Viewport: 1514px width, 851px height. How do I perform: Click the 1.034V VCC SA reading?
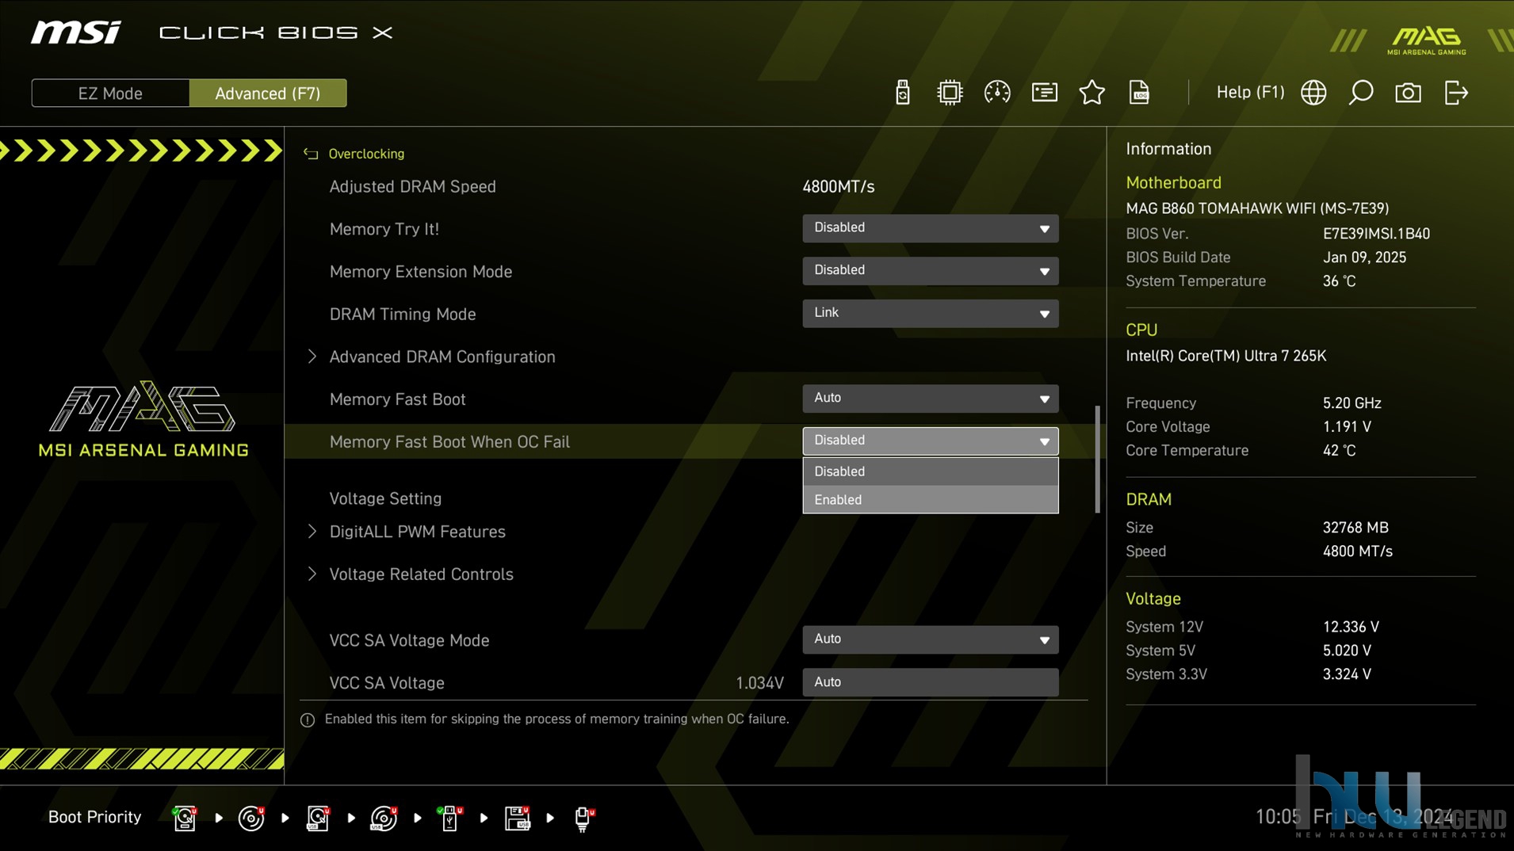(759, 683)
